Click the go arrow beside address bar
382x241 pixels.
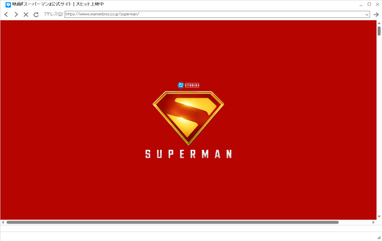376,14
